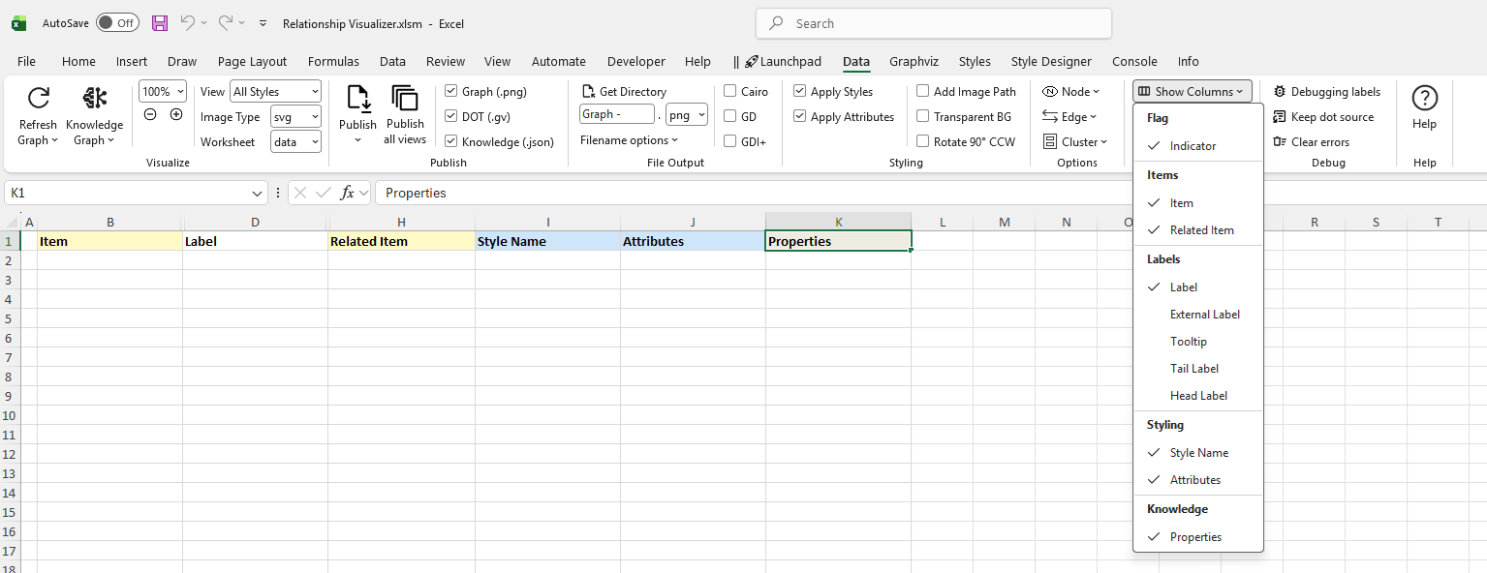
Task: Click the Search box in title bar
Action: pos(934,23)
